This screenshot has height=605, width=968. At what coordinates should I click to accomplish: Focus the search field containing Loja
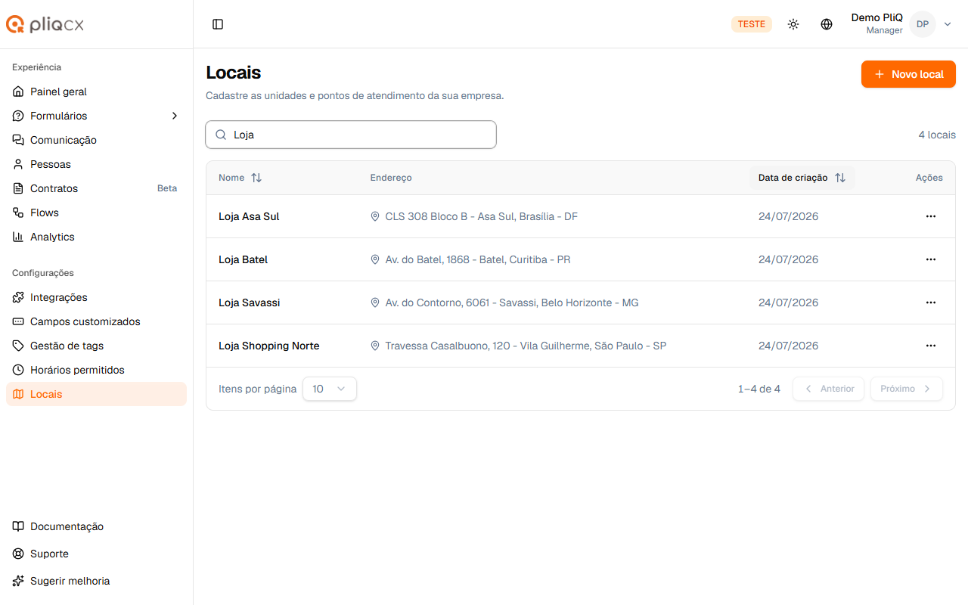[x=351, y=135]
